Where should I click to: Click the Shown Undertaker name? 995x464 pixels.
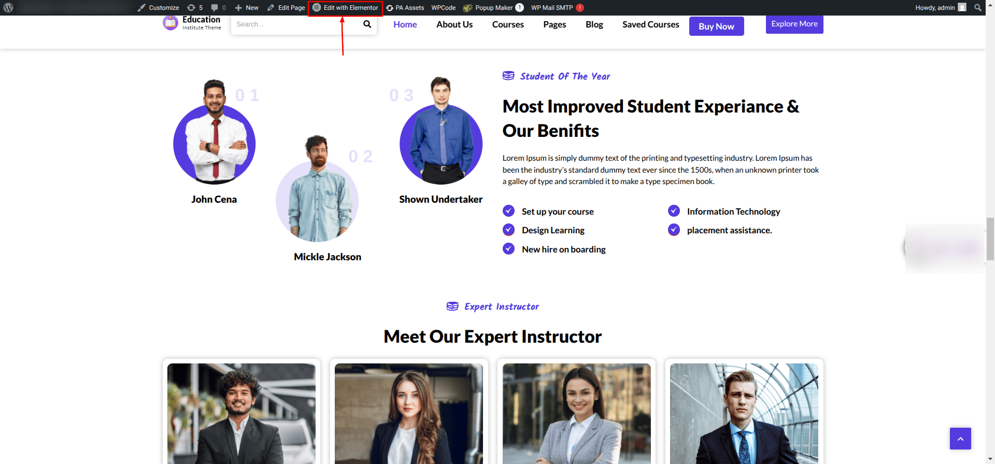441,200
